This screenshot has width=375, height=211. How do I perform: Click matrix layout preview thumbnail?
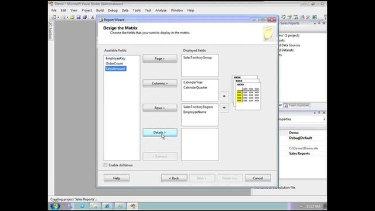(x=246, y=93)
